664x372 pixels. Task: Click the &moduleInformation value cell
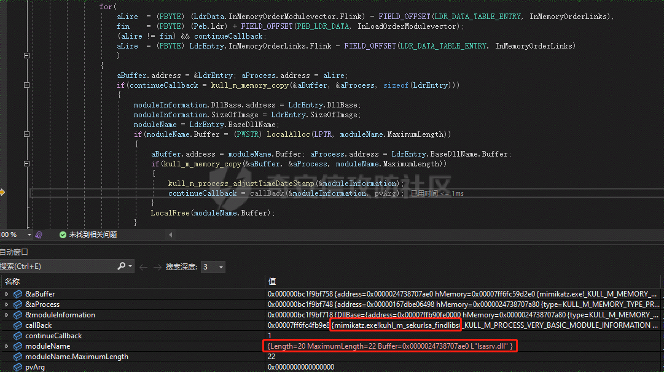(462, 315)
